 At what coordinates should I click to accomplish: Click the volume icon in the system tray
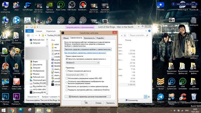tap(175, 110)
